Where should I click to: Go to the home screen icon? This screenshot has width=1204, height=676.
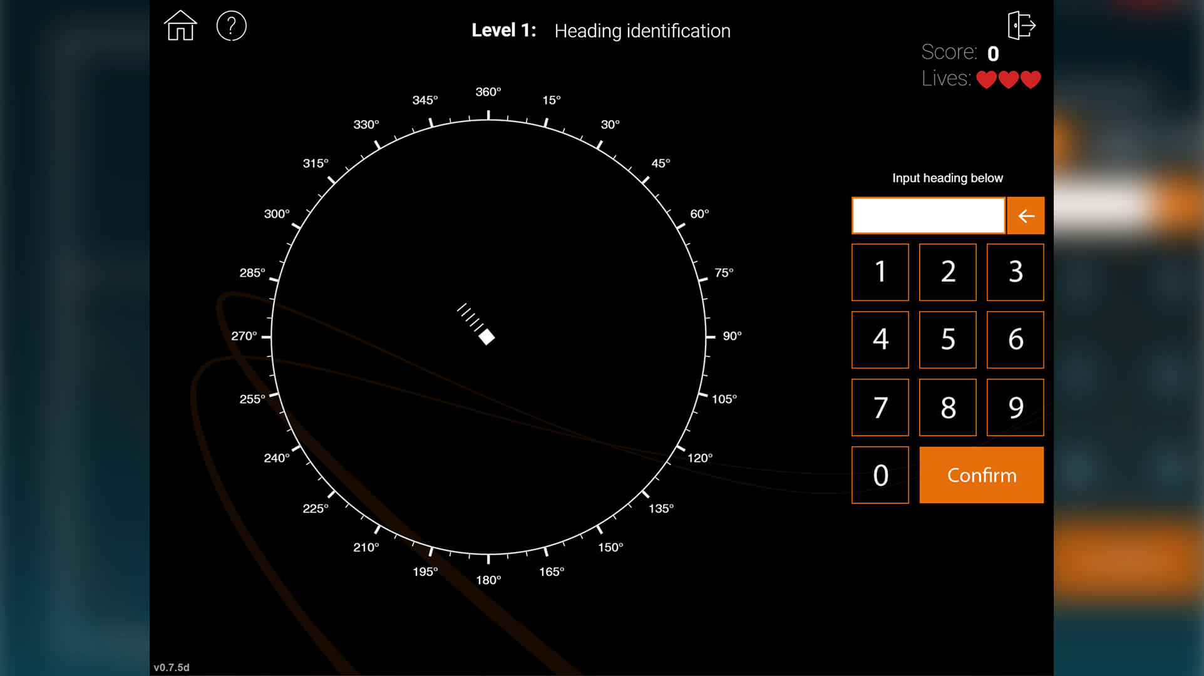click(x=180, y=26)
